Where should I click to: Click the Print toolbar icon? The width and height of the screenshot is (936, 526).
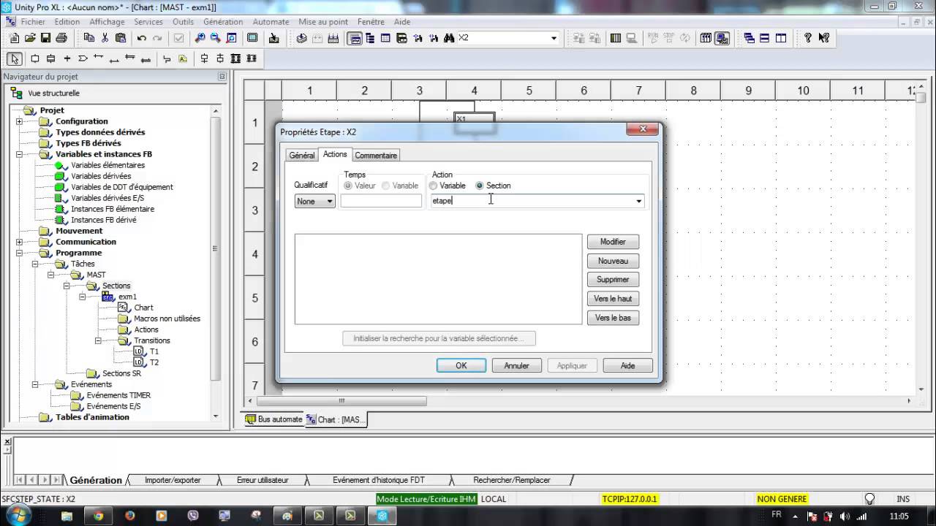pos(61,38)
